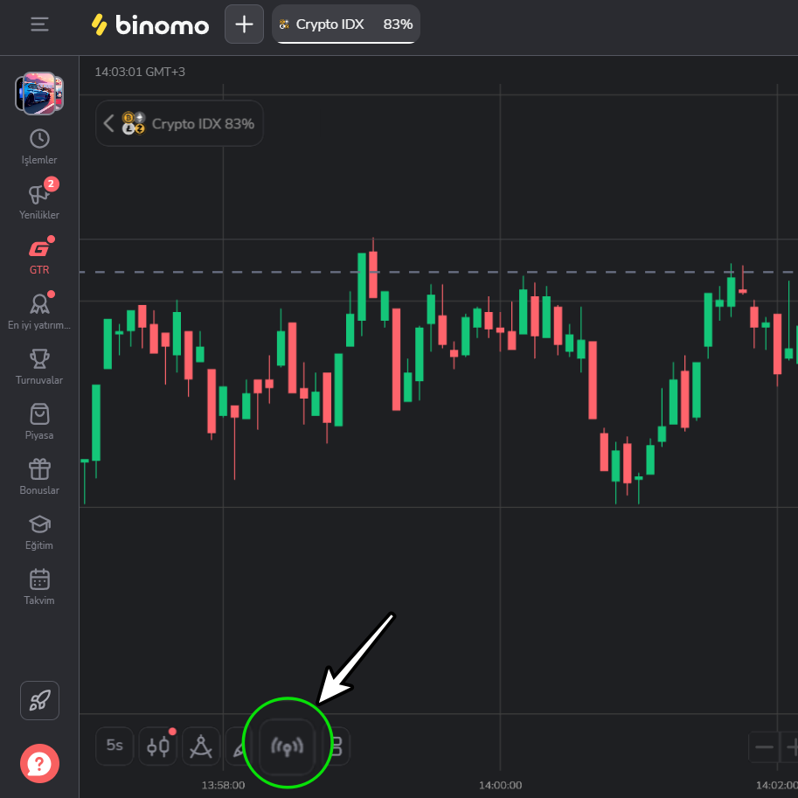Open the indicators compass tool
This screenshot has height=798, width=798.
pyautogui.click(x=201, y=746)
